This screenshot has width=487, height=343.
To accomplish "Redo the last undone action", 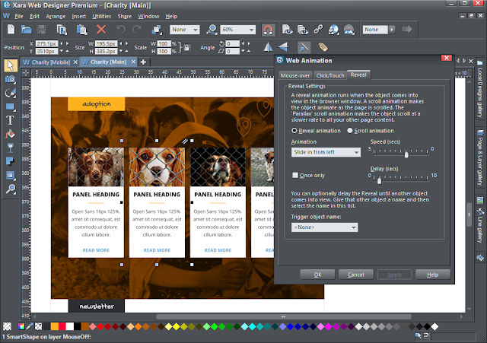I will pyautogui.click(x=137, y=30).
